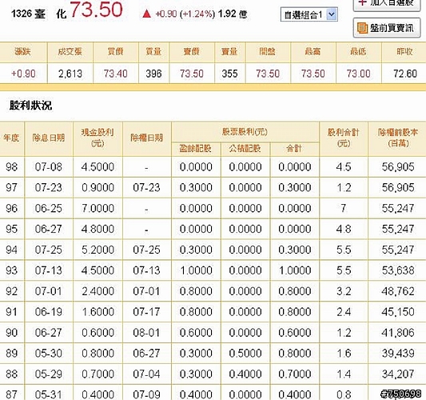Select year 93 total dividend 5.5
Viewport: 426px width, 400px height.
pos(344,270)
